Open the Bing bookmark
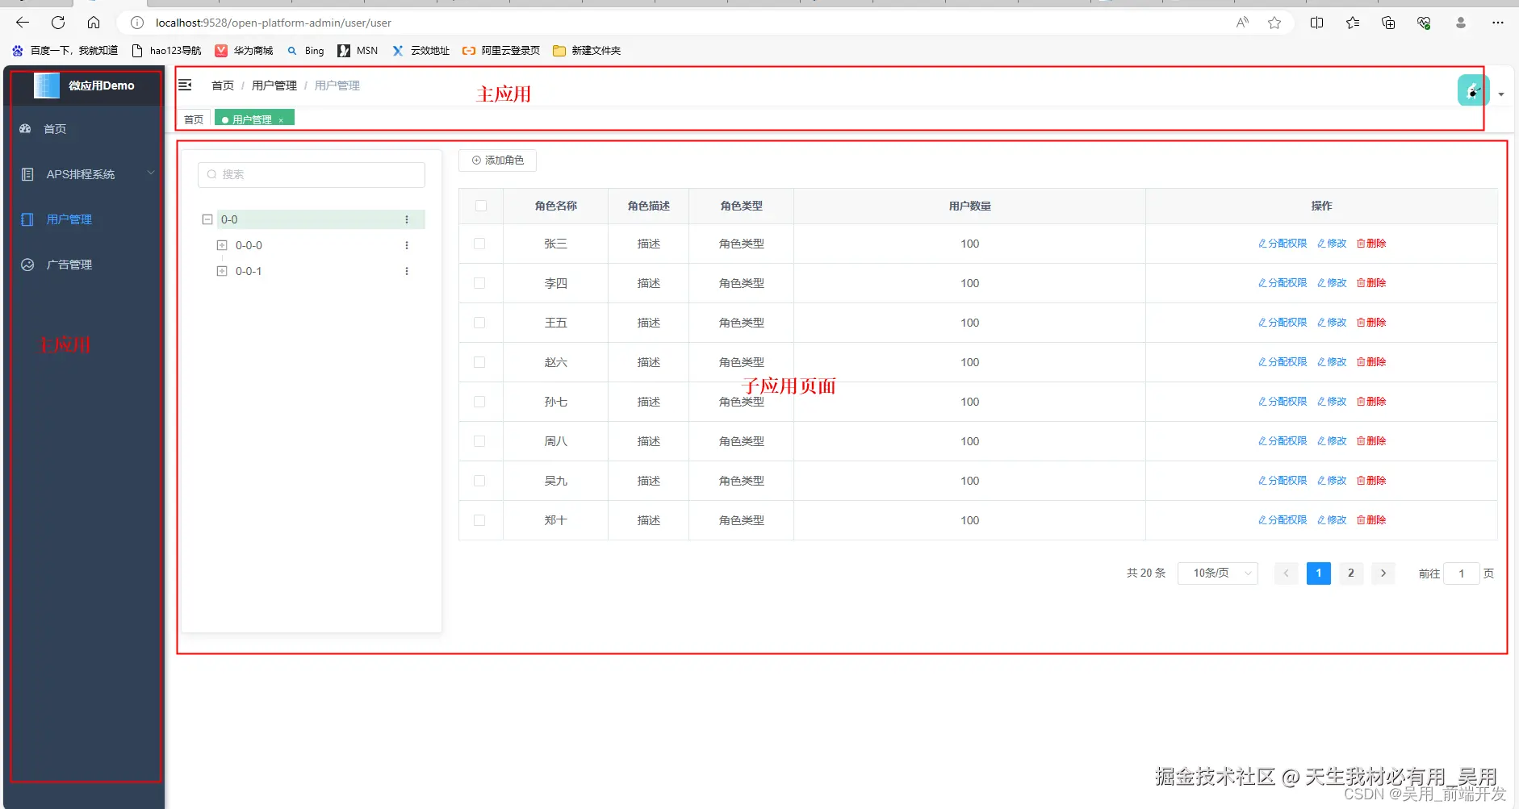Screen dimensions: 1519x809 coord(305,51)
